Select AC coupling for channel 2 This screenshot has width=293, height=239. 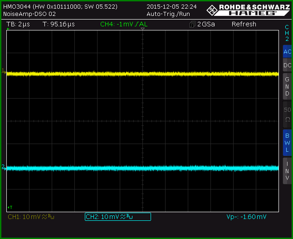287,51
